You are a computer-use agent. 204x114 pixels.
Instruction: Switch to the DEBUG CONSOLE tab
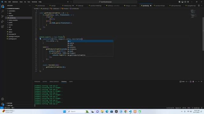click(54, 82)
